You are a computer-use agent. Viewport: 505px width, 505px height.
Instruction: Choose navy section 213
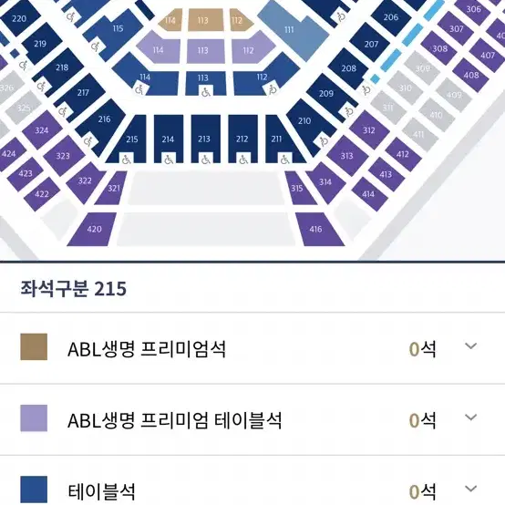pyautogui.click(x=206, y=137)
